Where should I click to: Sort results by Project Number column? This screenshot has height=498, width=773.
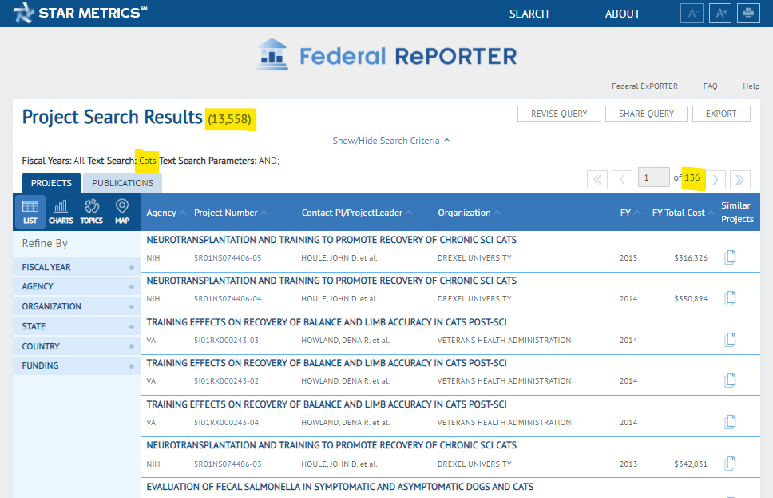230,213
